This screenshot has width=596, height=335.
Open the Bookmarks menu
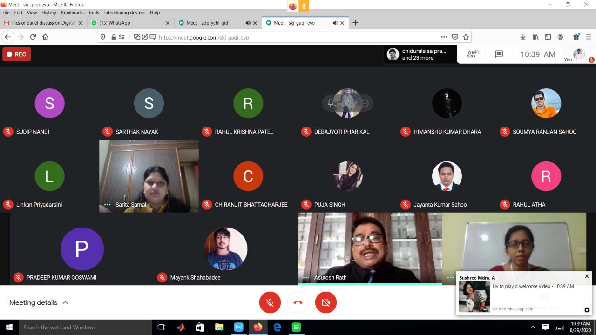click(72, 13)
